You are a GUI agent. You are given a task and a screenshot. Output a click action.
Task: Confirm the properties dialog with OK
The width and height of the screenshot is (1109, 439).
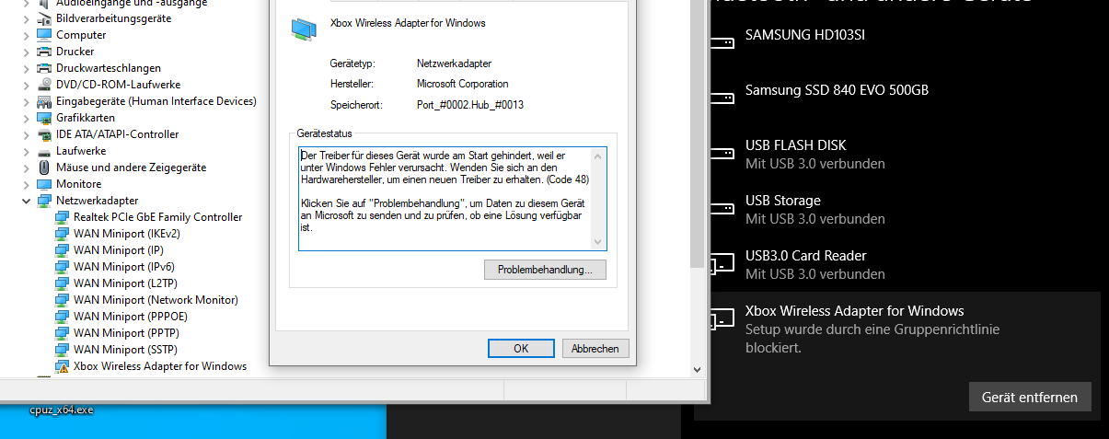point(521,349)
